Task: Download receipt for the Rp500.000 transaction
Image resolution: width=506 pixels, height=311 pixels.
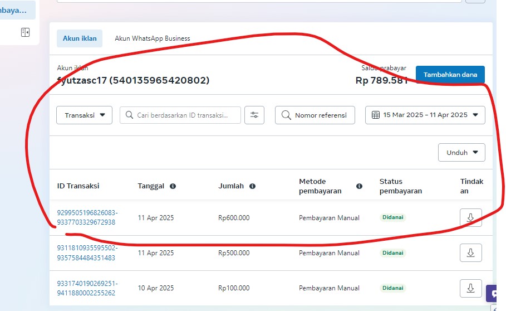Action: 470,253
